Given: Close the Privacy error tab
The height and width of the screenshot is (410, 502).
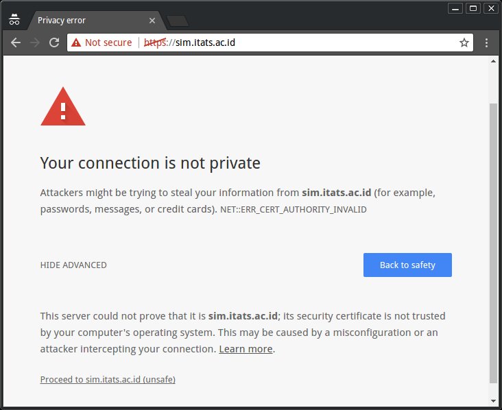Looking at the screenshot, I should point(152,21).
